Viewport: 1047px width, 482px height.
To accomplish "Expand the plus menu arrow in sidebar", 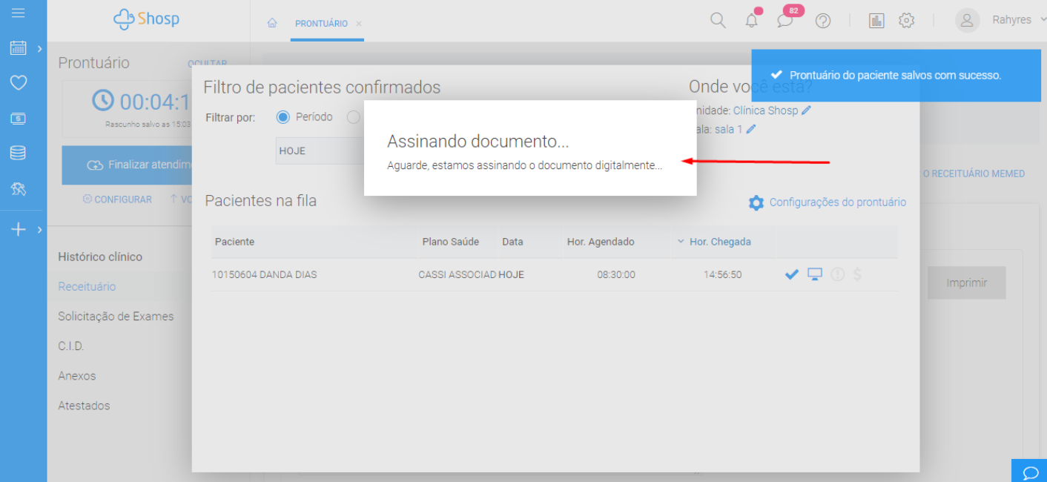I will [39, 230].
